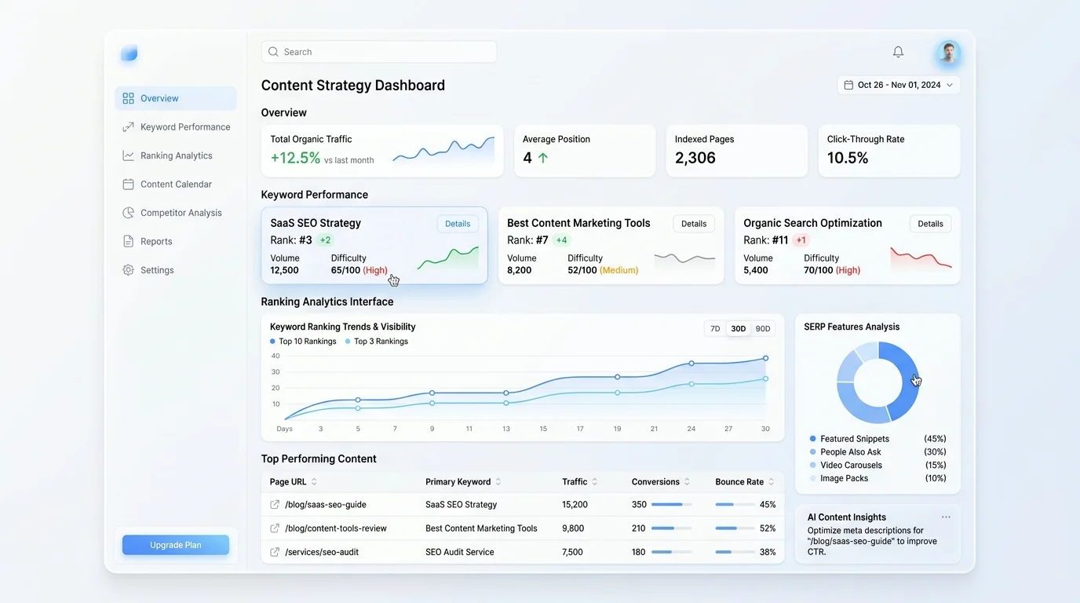Select the 90D time range

click(763, 329)
